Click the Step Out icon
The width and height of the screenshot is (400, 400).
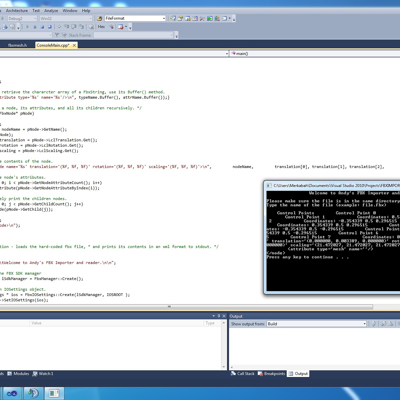point(81,27)
